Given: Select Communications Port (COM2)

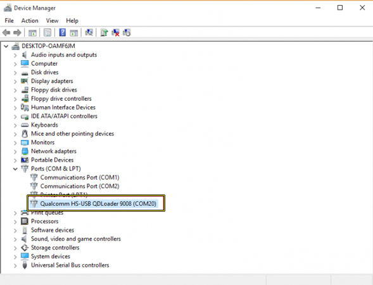Looking at the screenshot, I should pyautogui.click(x=80, y=186).
